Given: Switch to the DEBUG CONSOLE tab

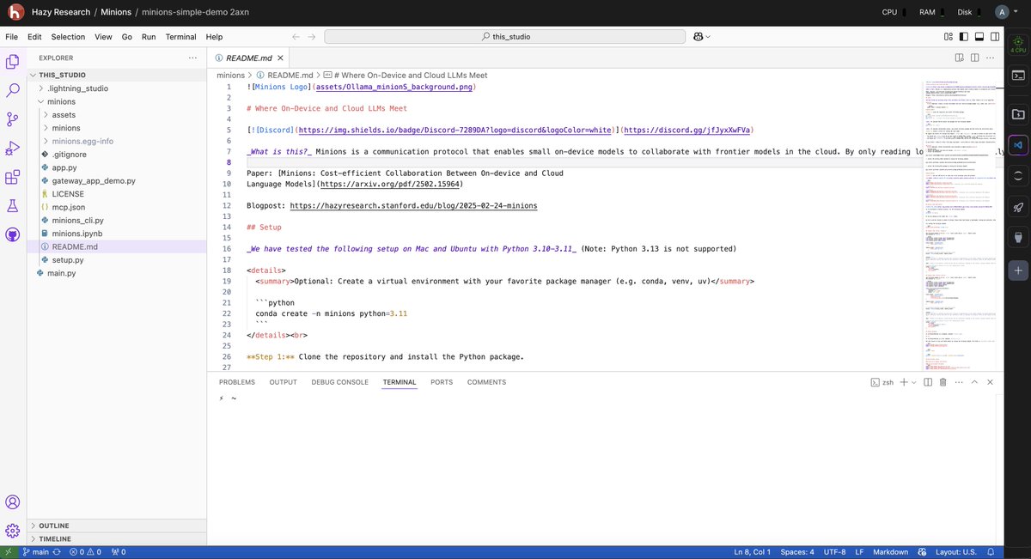Looking at the screenshot, I should click(339, 382).
